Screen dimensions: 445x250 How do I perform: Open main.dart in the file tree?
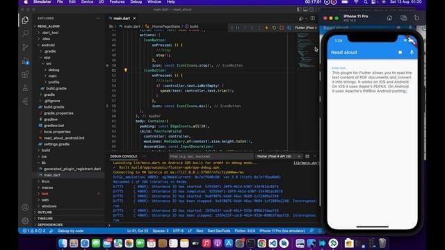[51, 175]
